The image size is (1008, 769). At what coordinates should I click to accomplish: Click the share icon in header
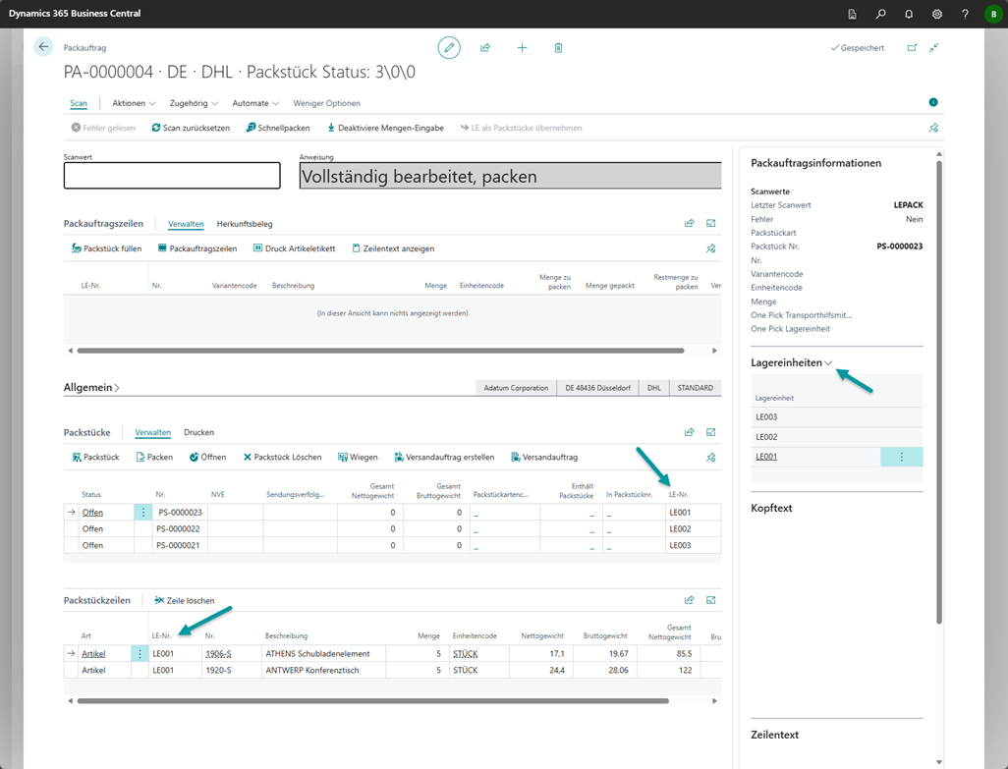[485, 47]
